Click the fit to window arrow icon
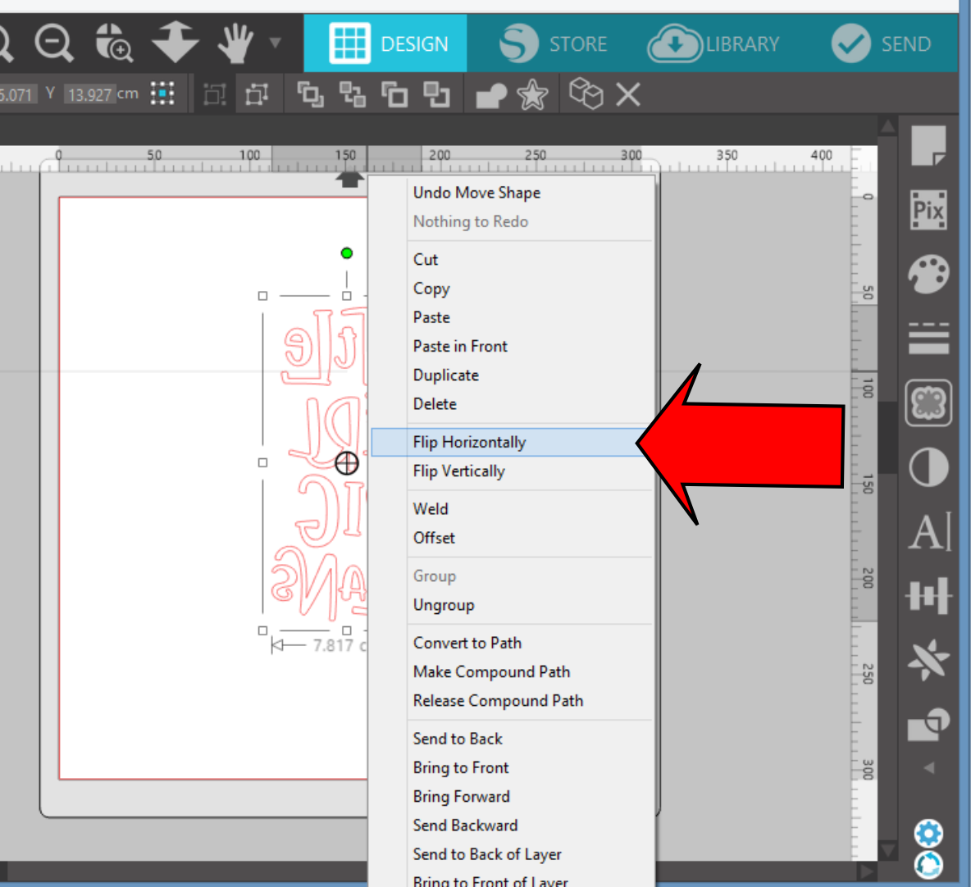The image size is (971, 887). [x=176, y=42]
